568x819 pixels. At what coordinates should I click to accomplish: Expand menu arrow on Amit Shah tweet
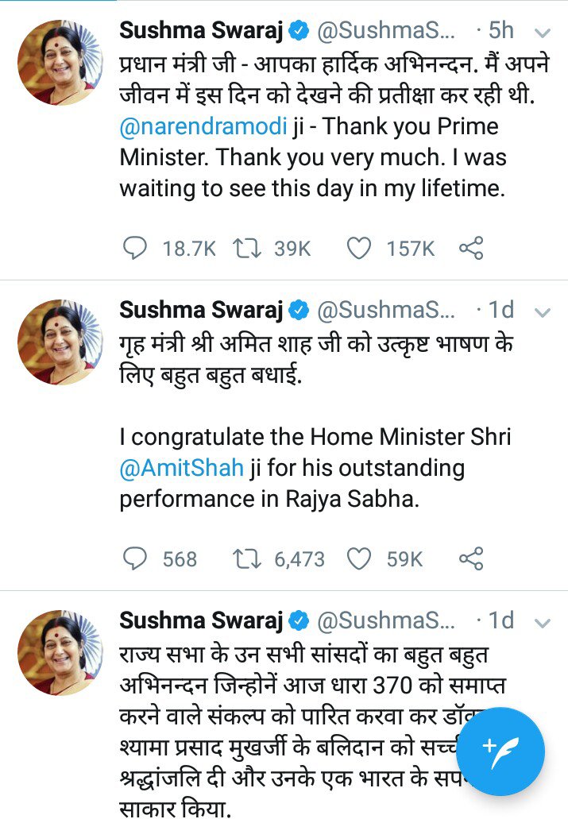pyautogui.click(x=543, y=311)
